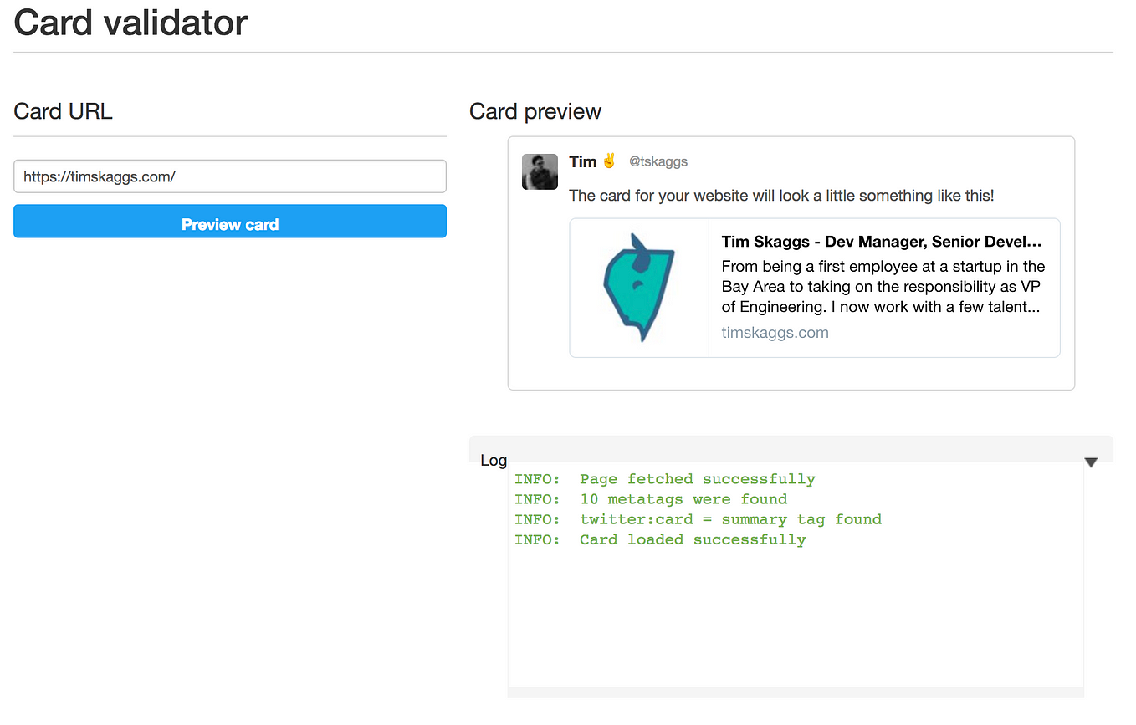
Task: Open the timskaggs.com link on the card
Action: click(774, 332)
